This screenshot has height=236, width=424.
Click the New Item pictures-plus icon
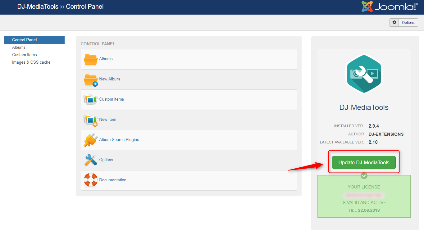click(91, 120)
